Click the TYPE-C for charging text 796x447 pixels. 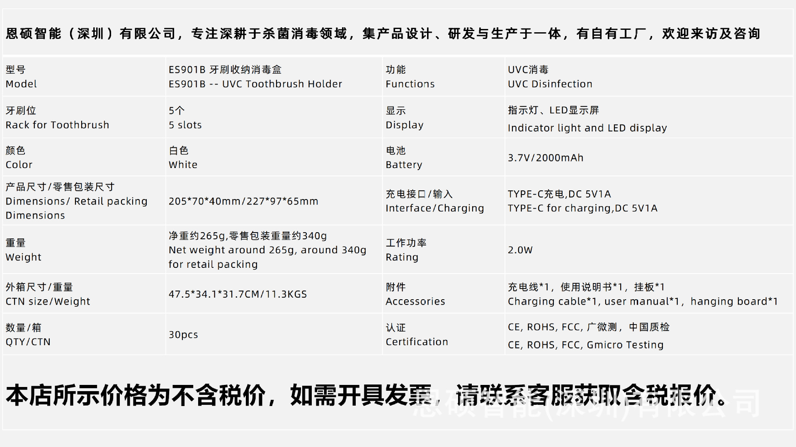click(582, 208)
